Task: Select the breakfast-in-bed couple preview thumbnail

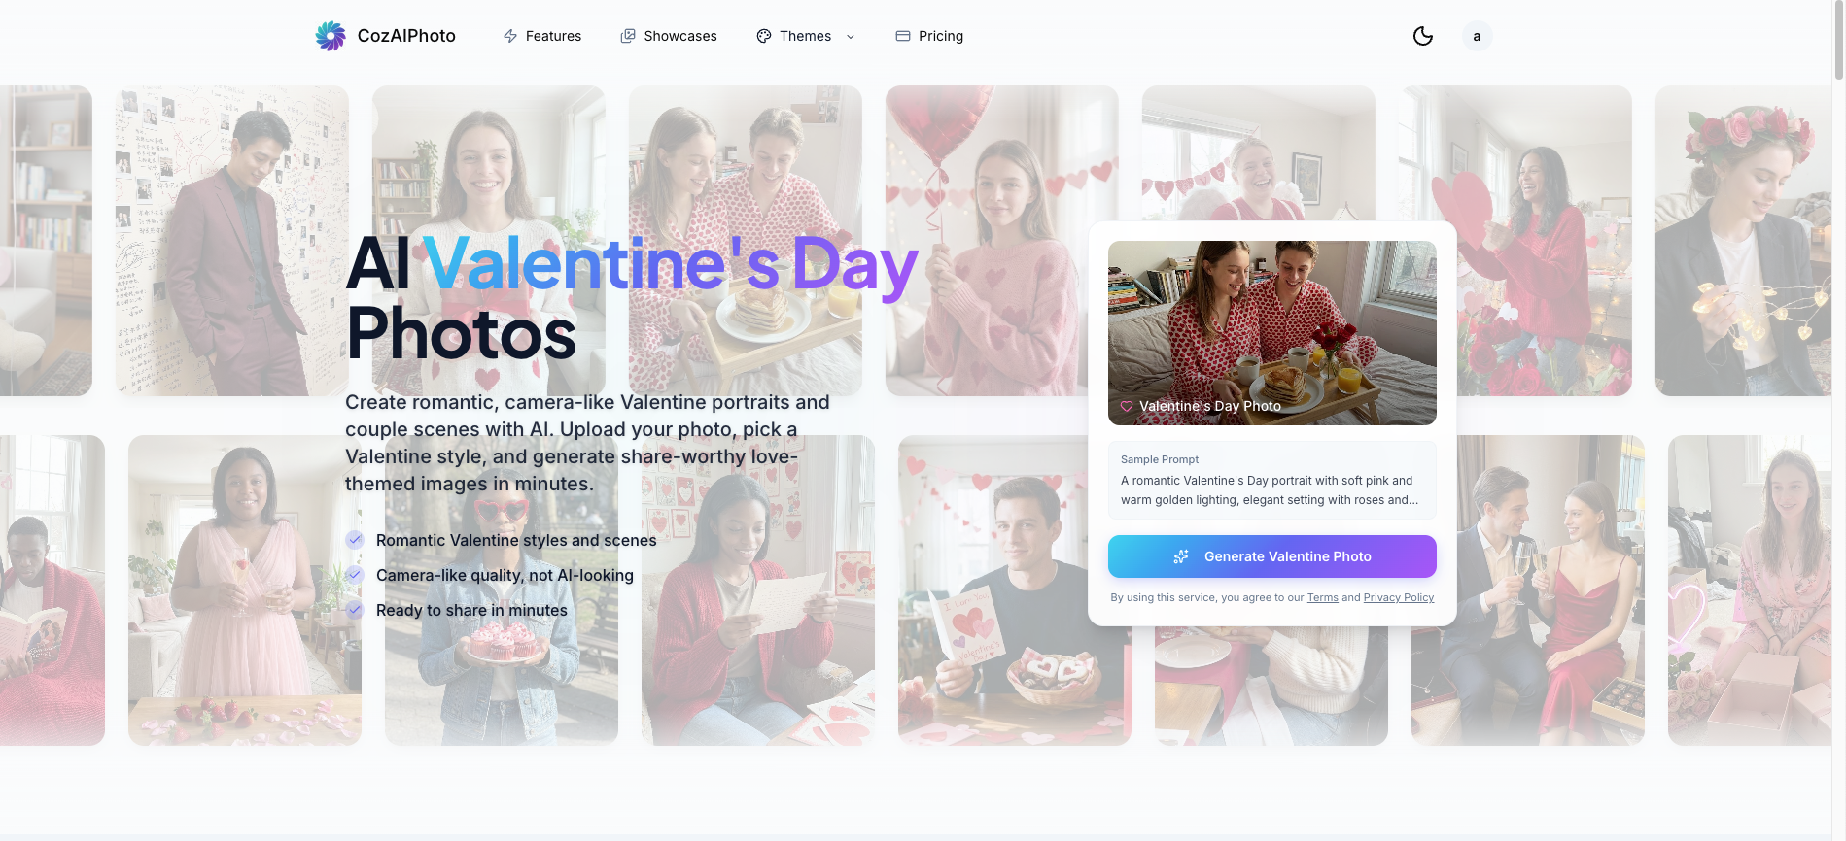Action: [1272, 333]
